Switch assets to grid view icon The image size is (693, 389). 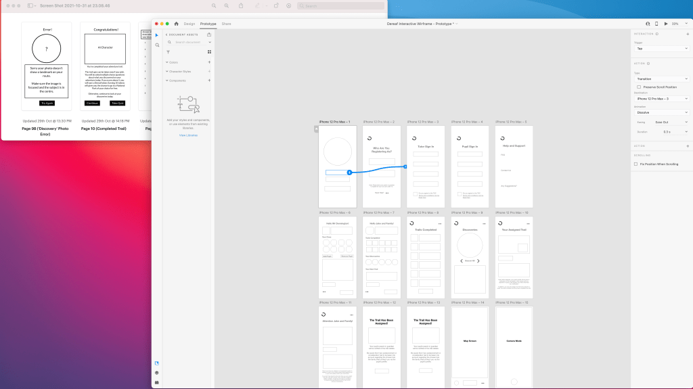(x=209, y=51)
